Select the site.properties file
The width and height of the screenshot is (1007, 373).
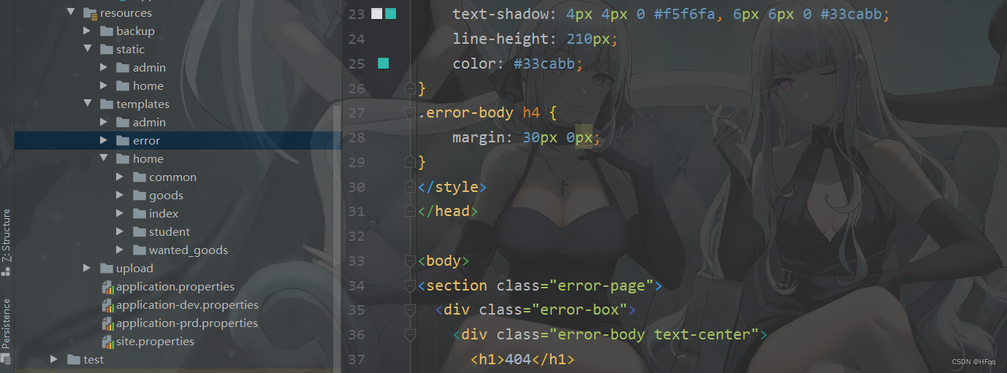coord(155,342)
